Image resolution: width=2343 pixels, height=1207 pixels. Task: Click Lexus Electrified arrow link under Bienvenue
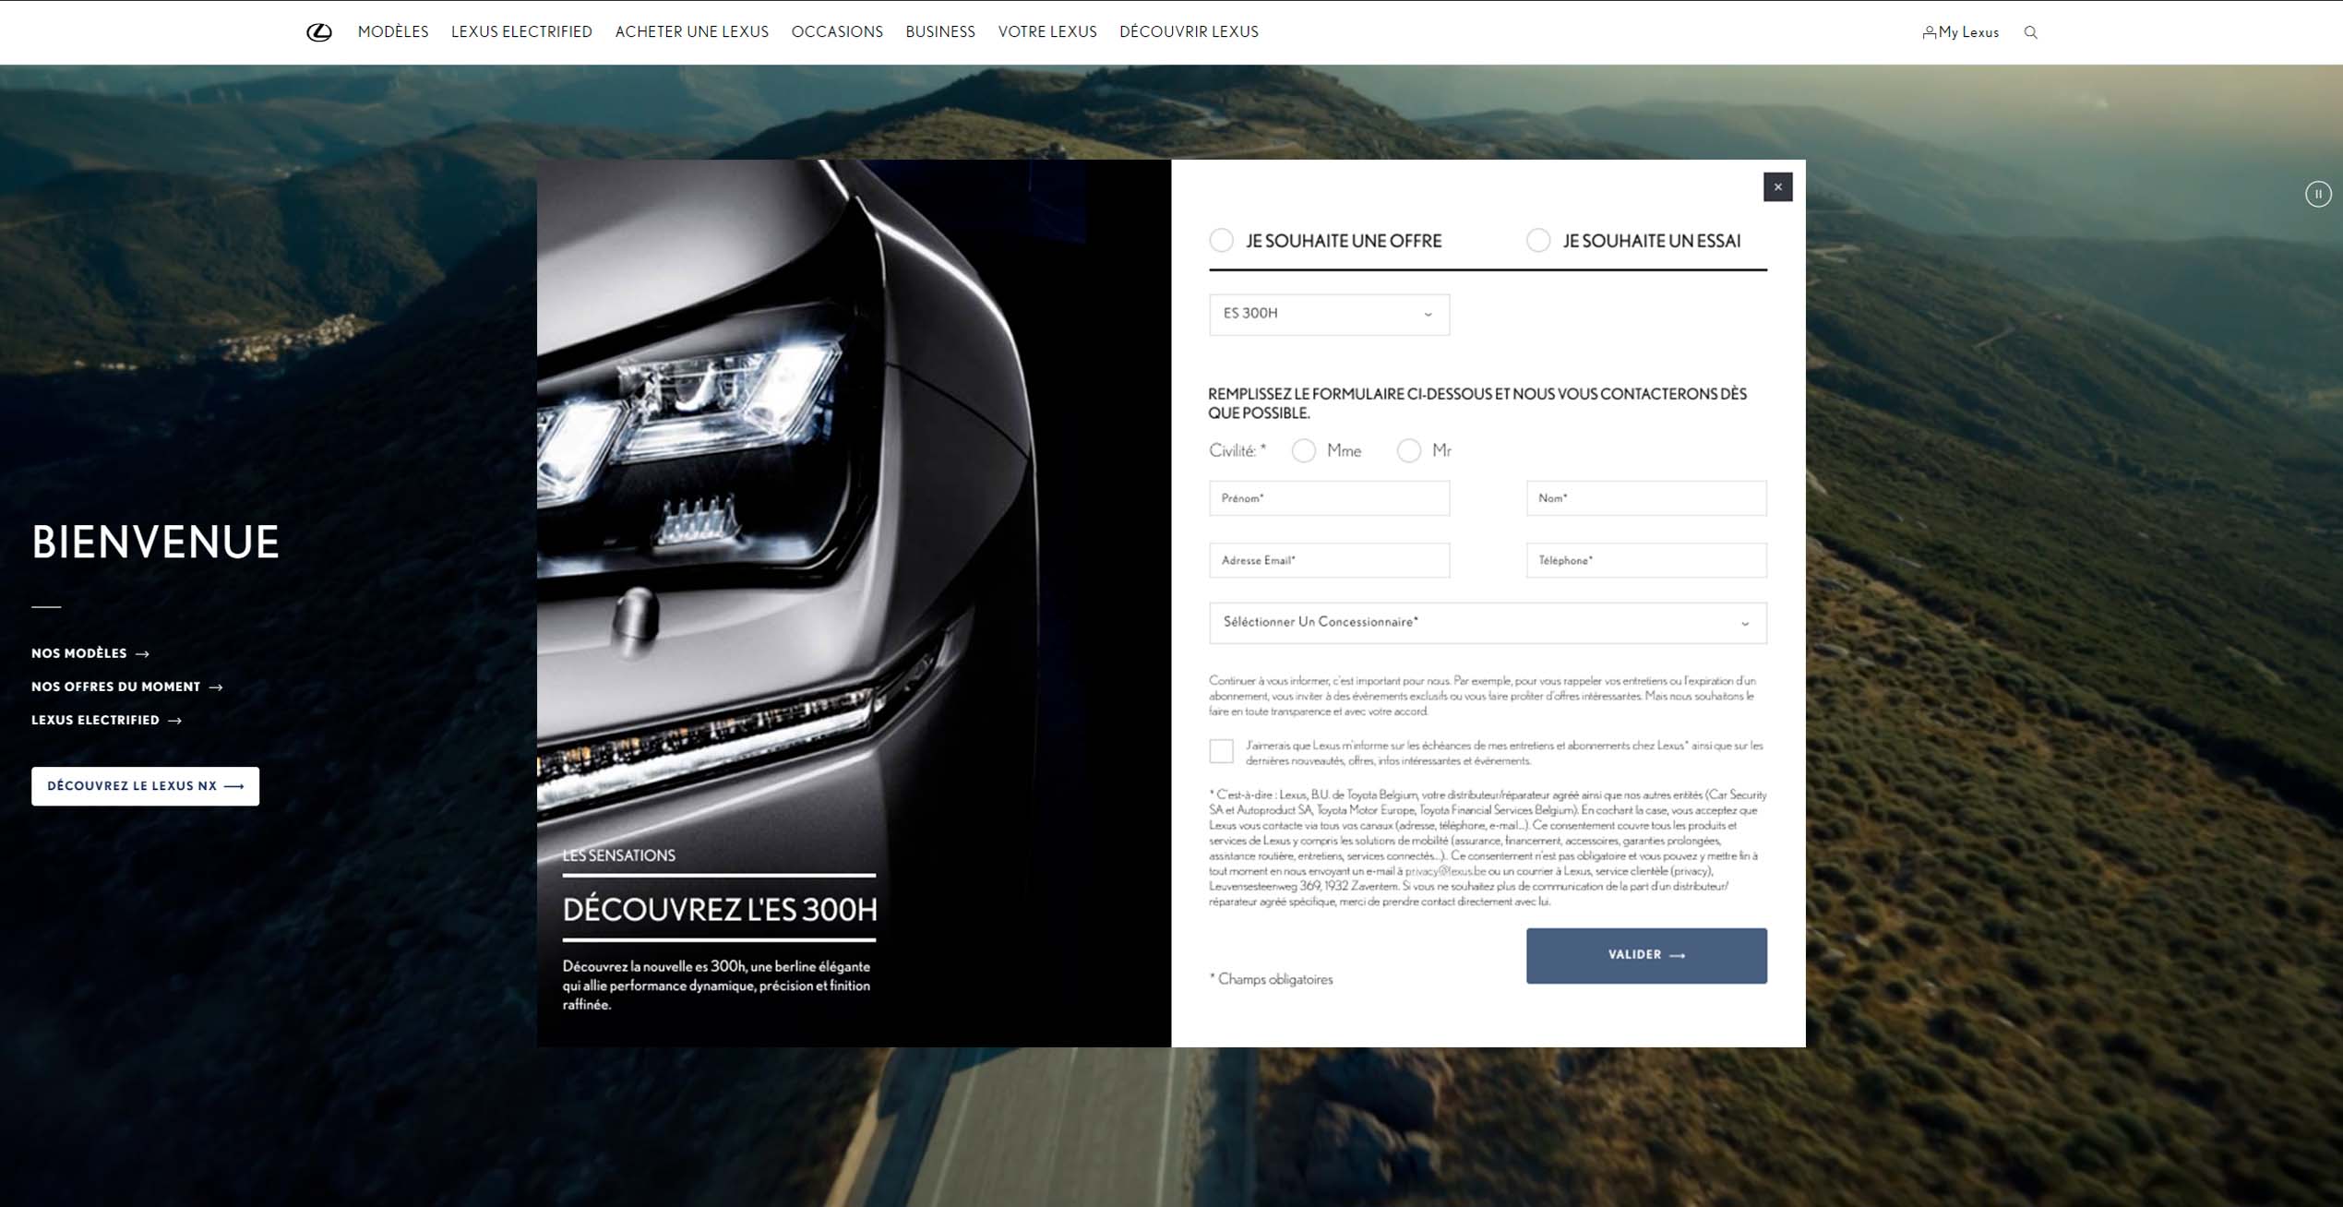coord(107,720)
